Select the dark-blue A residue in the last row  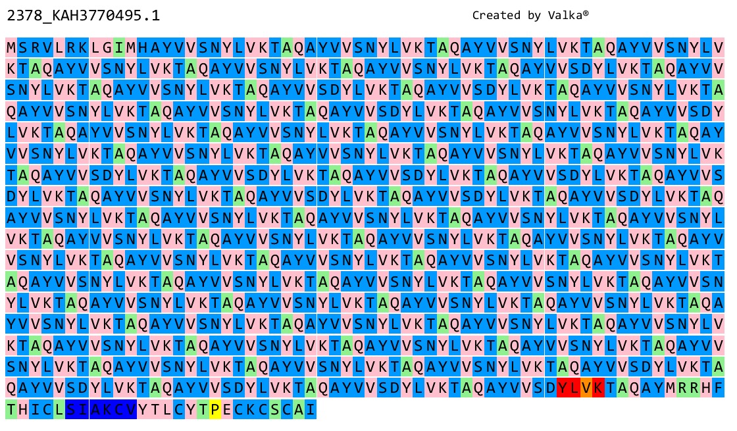(95, 409)
